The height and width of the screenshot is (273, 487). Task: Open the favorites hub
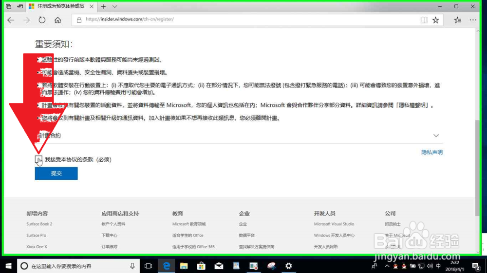[457, 20]
